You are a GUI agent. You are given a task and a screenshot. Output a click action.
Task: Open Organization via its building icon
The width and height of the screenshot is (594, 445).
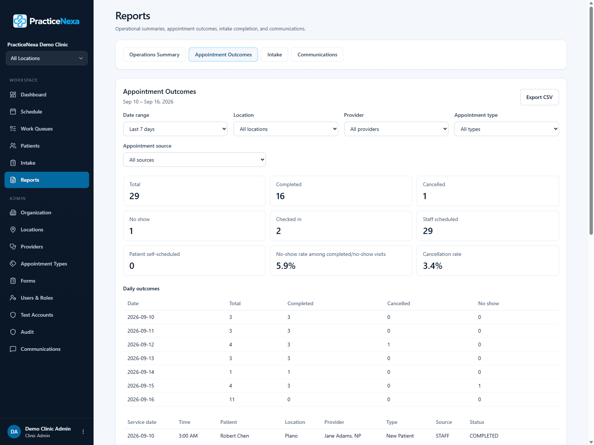pyautogui.click(x=13, y=212)
